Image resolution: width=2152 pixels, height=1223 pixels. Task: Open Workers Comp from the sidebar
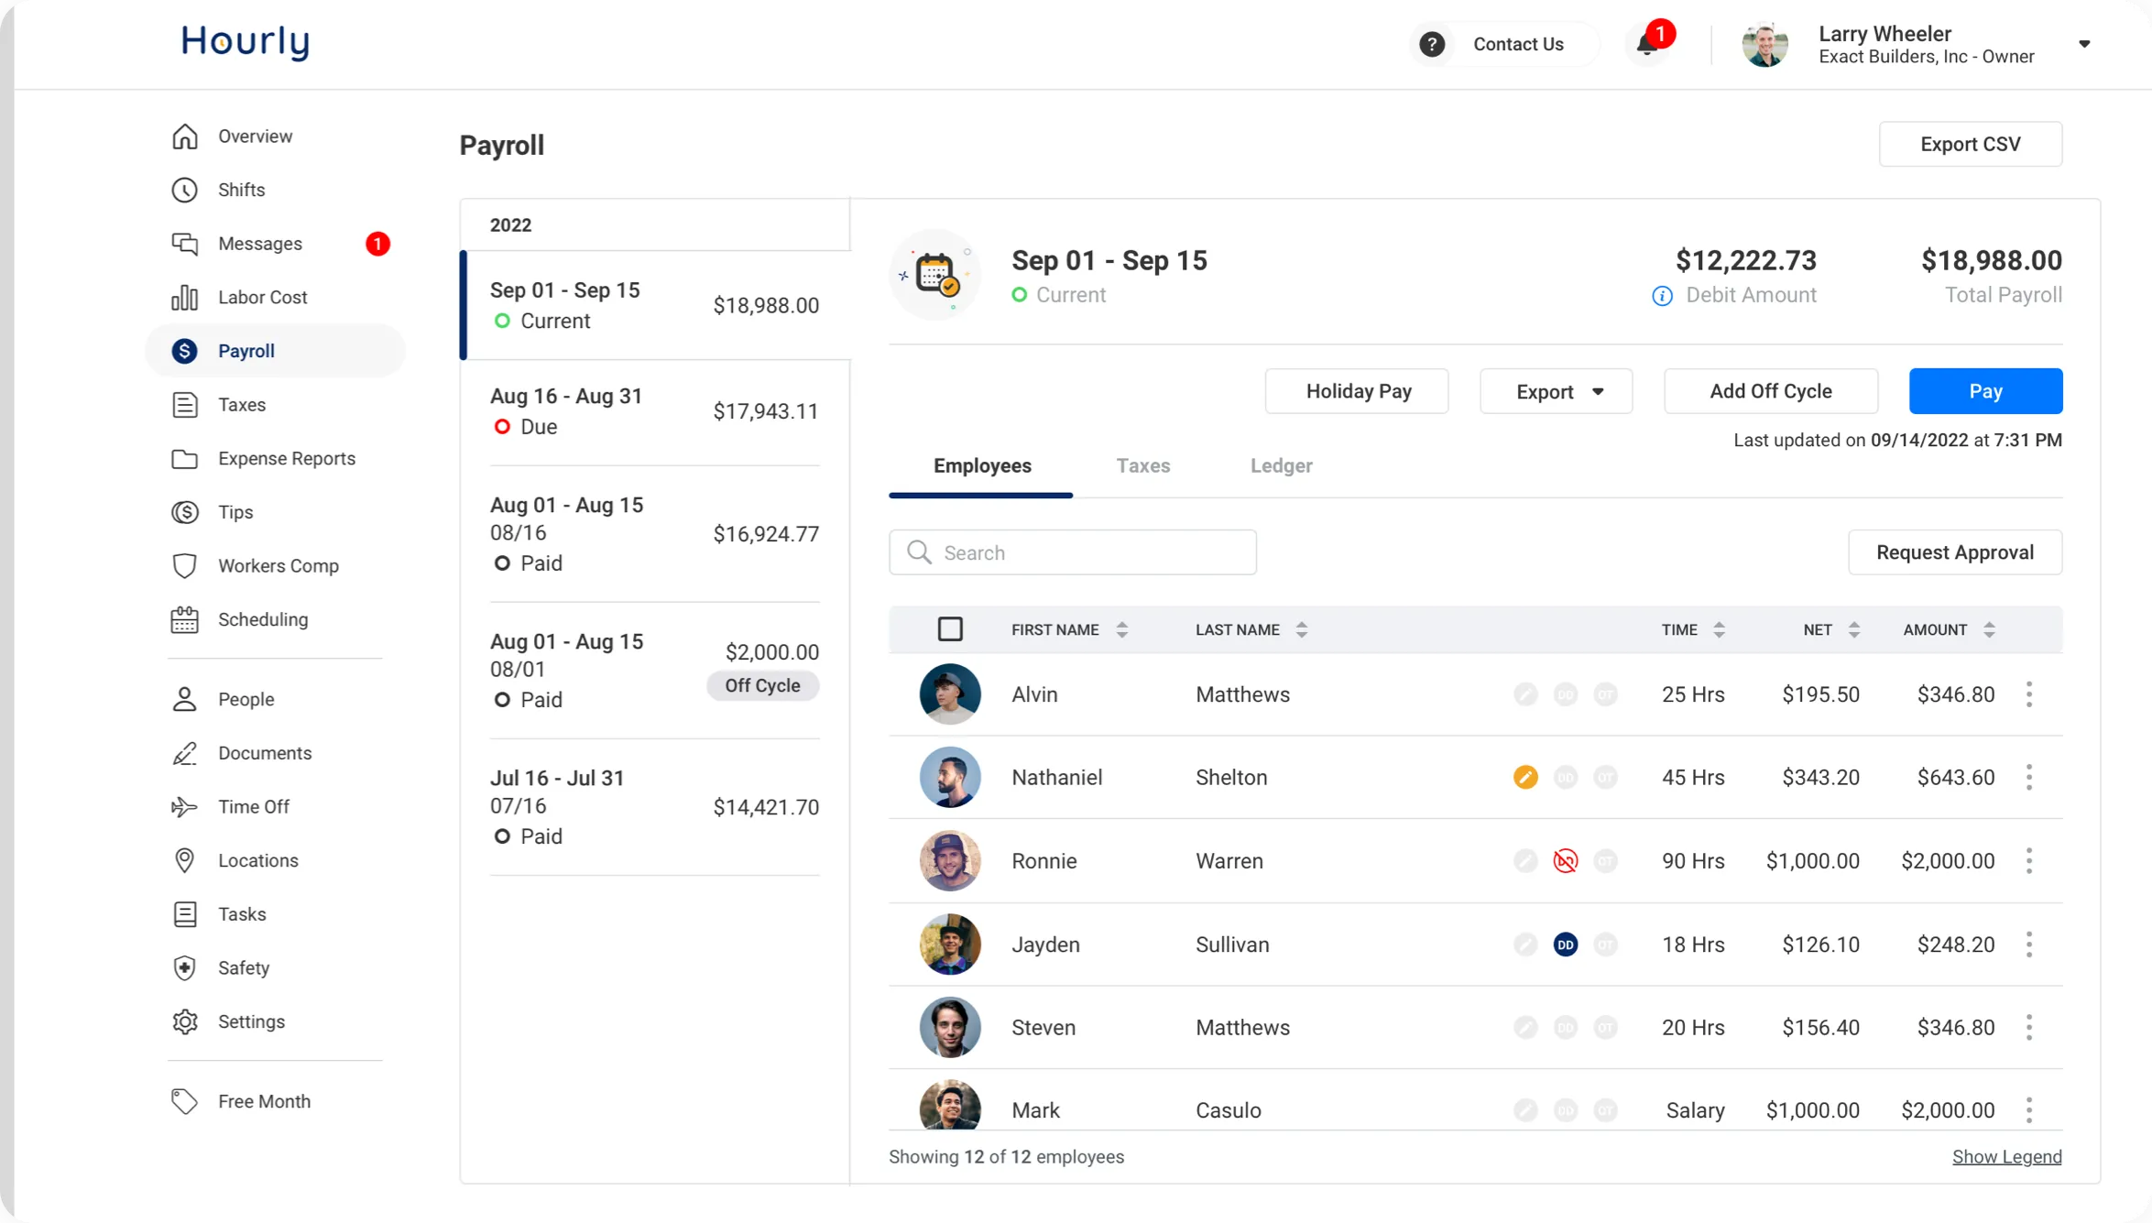(x=278, y=565)
